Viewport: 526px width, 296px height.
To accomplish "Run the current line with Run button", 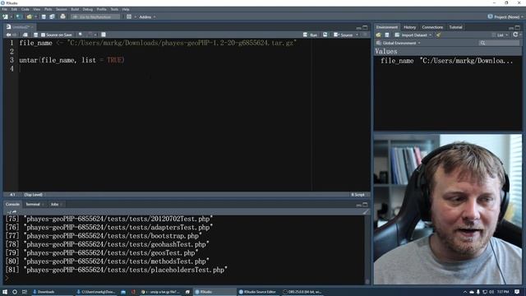I will click(x=311, y=35).
